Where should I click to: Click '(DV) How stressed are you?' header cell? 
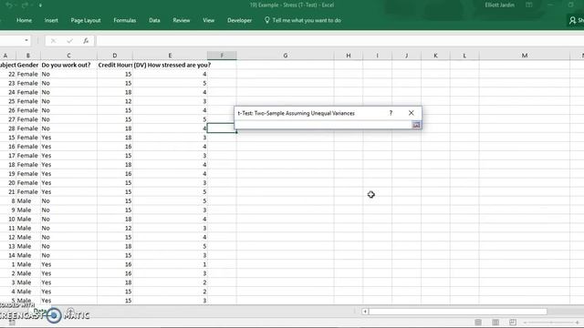point(170,65)
